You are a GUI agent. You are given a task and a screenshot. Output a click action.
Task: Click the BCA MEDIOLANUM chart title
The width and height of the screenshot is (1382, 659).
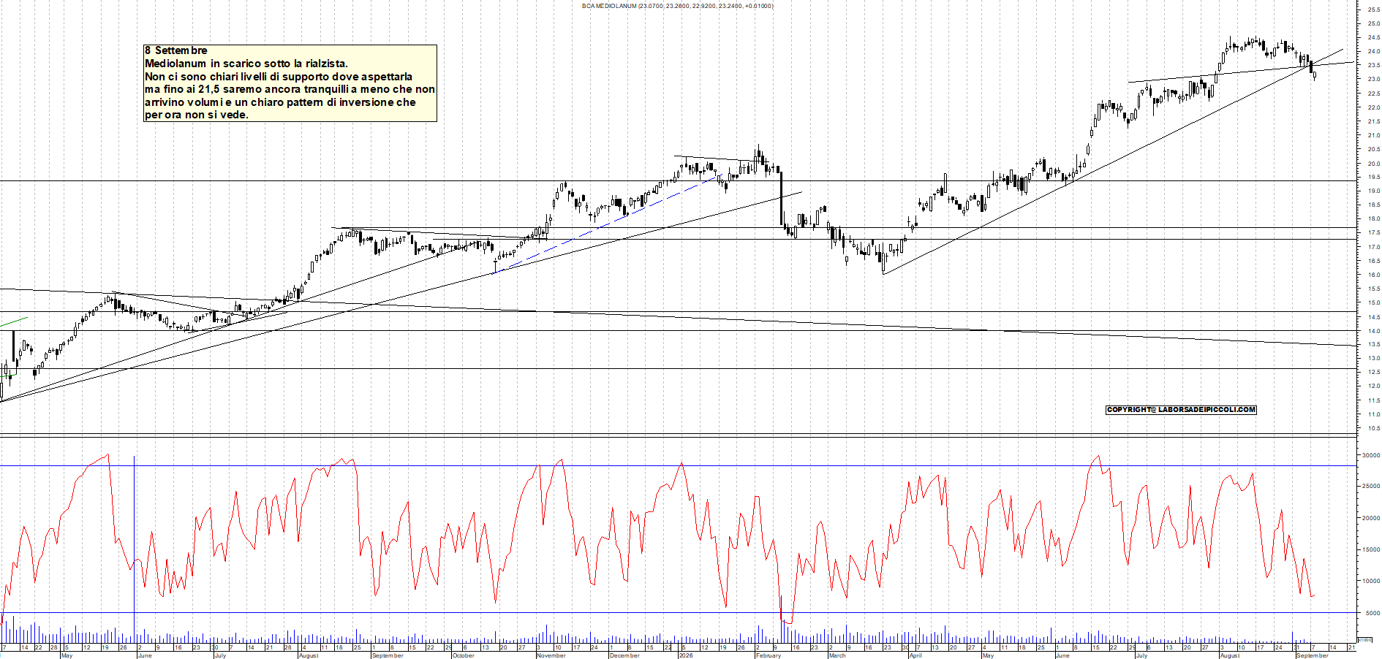677,6
